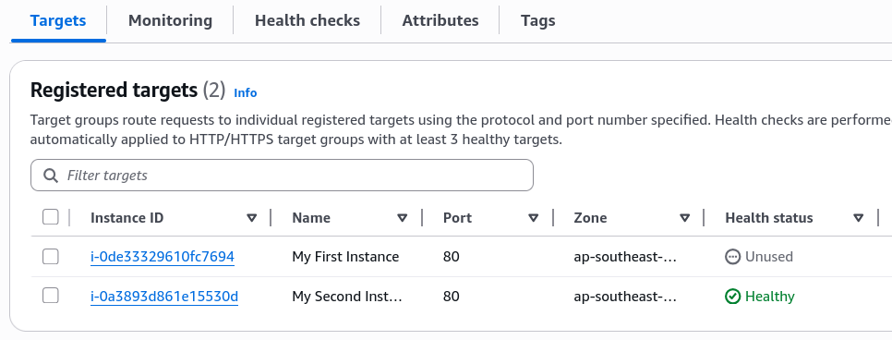Click the Unused status icon
The image size is (892, 340).
(733, 257)
